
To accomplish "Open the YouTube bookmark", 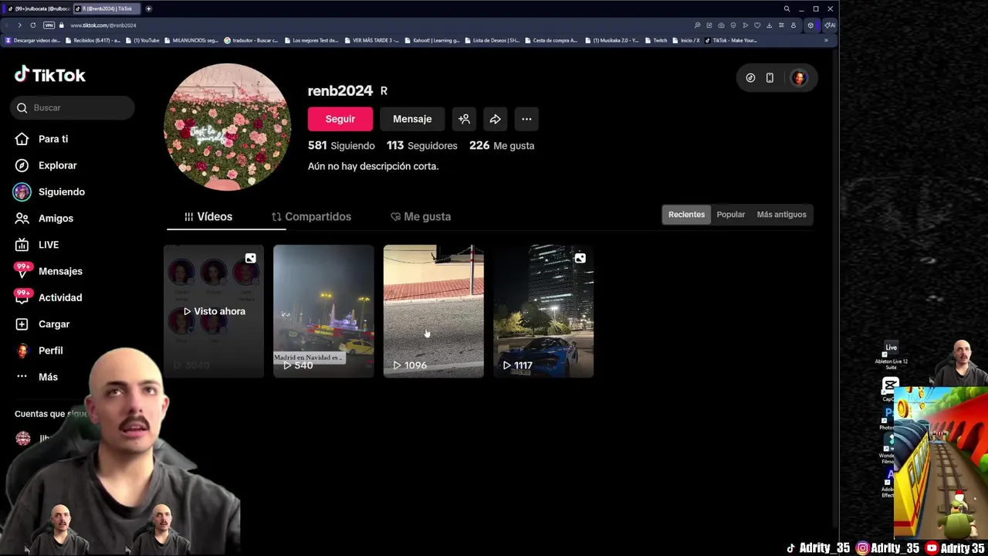I will pos(143,40).
